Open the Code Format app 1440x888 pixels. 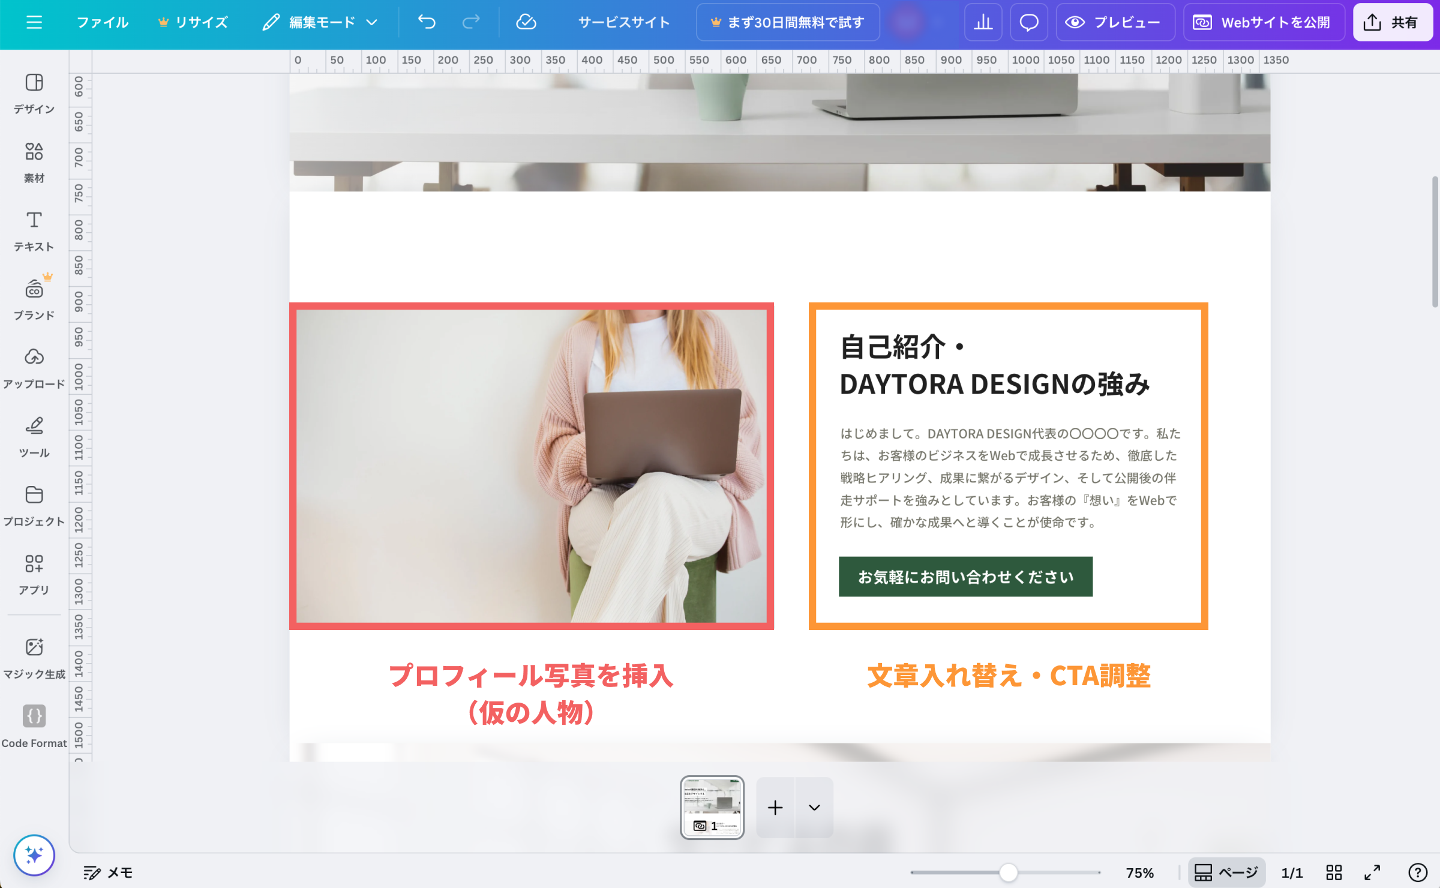point(34,727)
